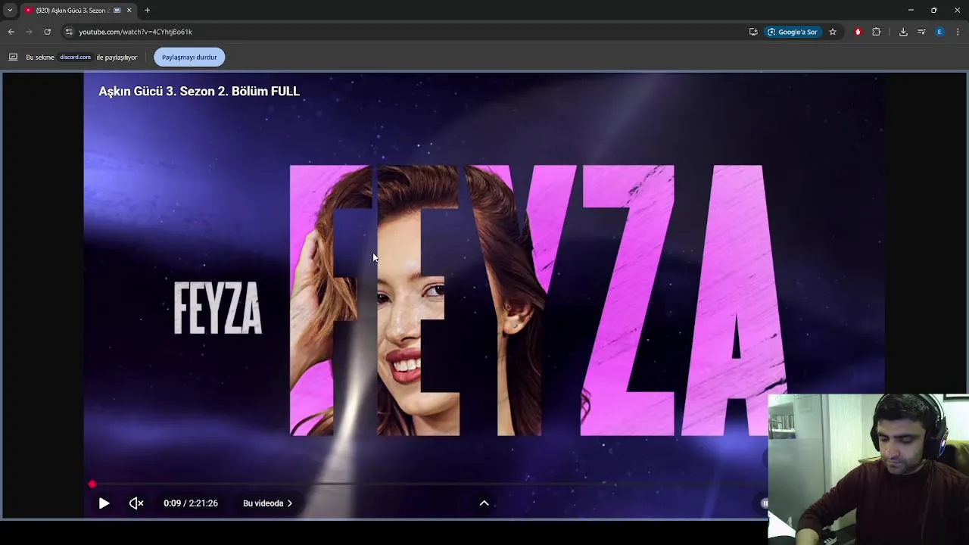Play the YouTube video
969x545 pixels.
[x=104, y=503]
